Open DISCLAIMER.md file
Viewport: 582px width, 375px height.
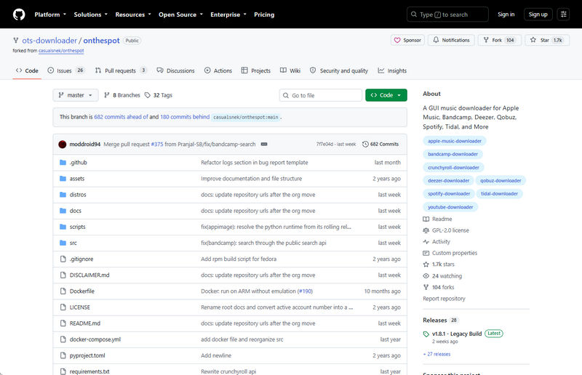coord(89,275)
